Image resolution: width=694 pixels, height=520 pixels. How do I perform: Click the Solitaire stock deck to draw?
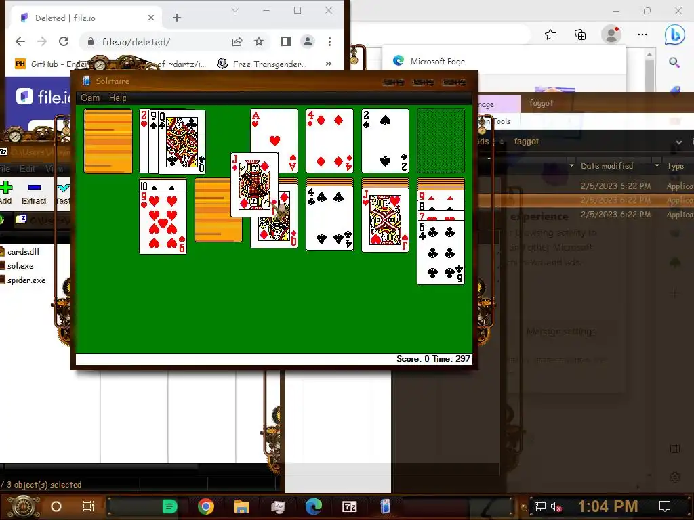pos(108,141)
